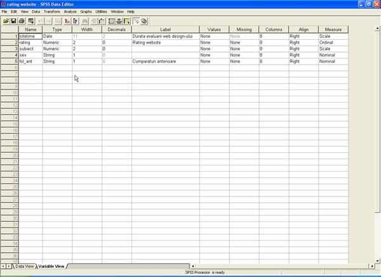Click the Open File toolbar icon
The width and height of the screenshot is (381, 277).
pyautogui.click(x=6, y=21)
